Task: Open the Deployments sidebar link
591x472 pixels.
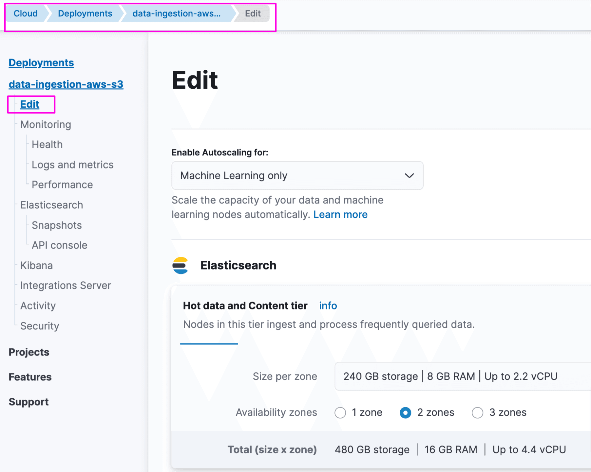Action: click(x=41, y=62)
